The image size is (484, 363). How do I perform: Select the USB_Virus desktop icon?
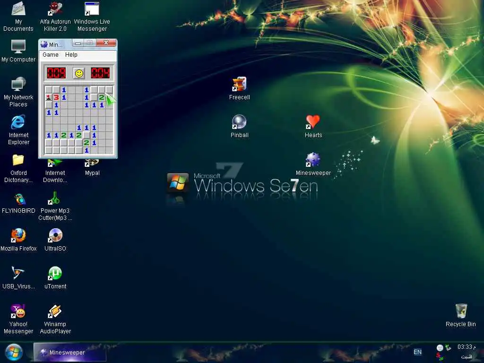(x=18, y=277)
